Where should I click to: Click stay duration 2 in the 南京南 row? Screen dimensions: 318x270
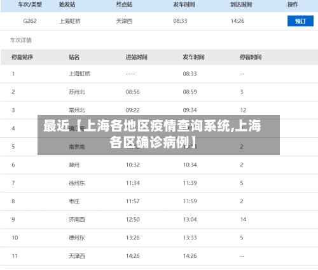click(x=242, y=147)
